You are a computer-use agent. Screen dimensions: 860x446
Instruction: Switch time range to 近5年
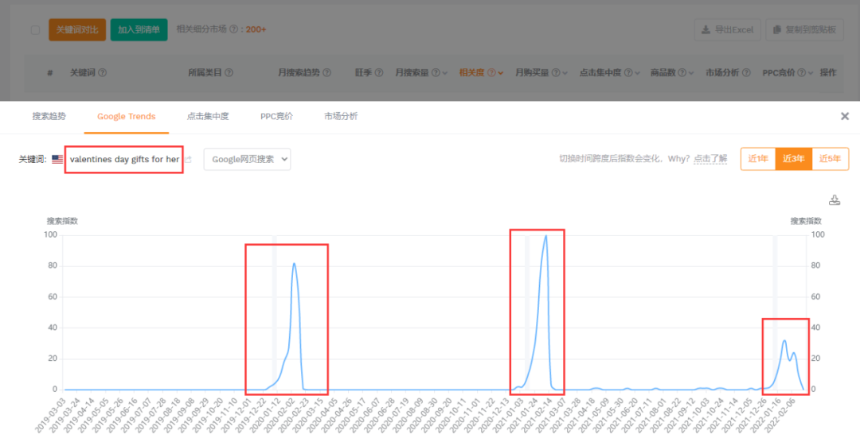pyautogui.click(x=830, y=159)
